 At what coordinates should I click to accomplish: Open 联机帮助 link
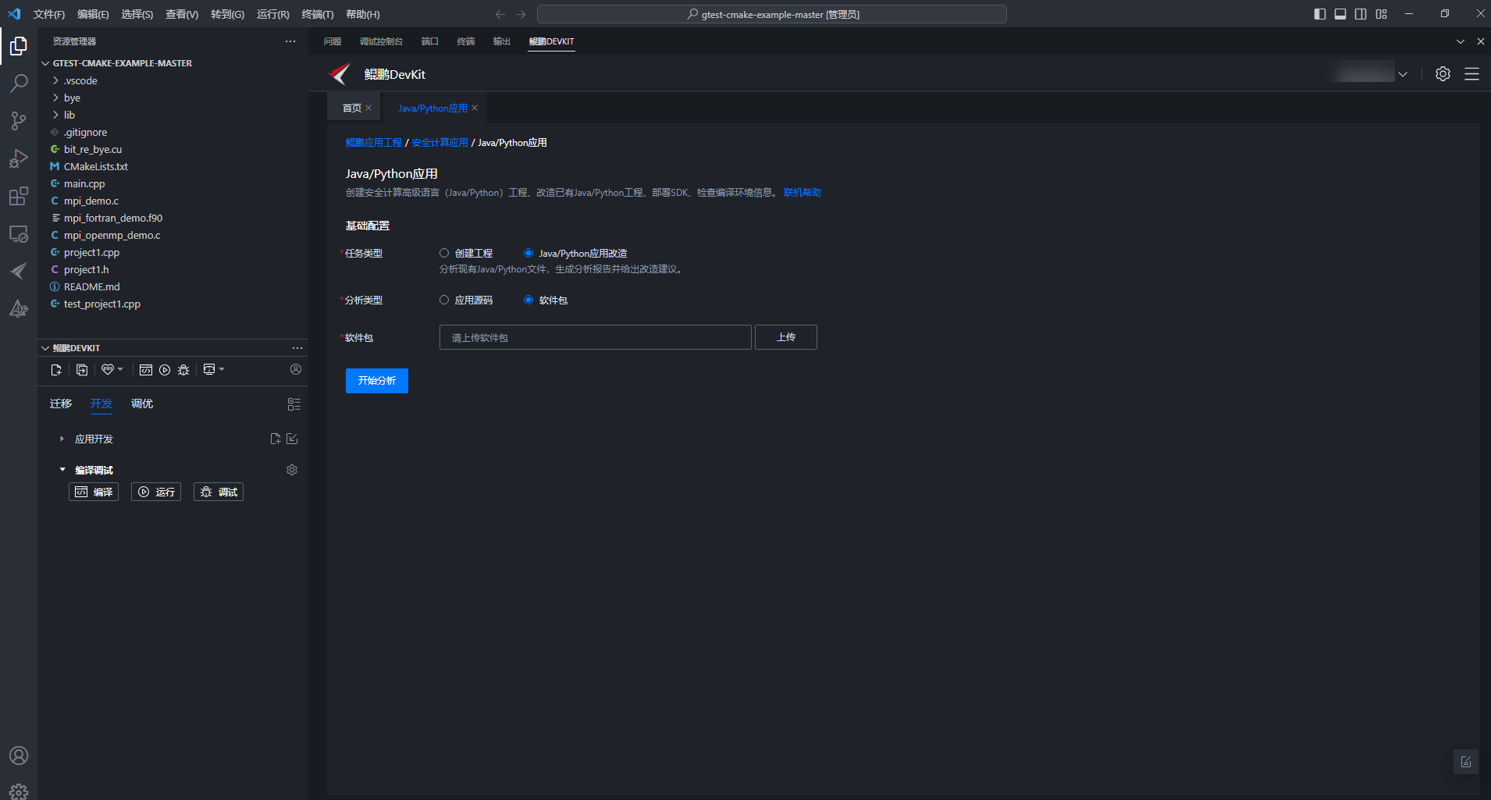pos(802,193)
